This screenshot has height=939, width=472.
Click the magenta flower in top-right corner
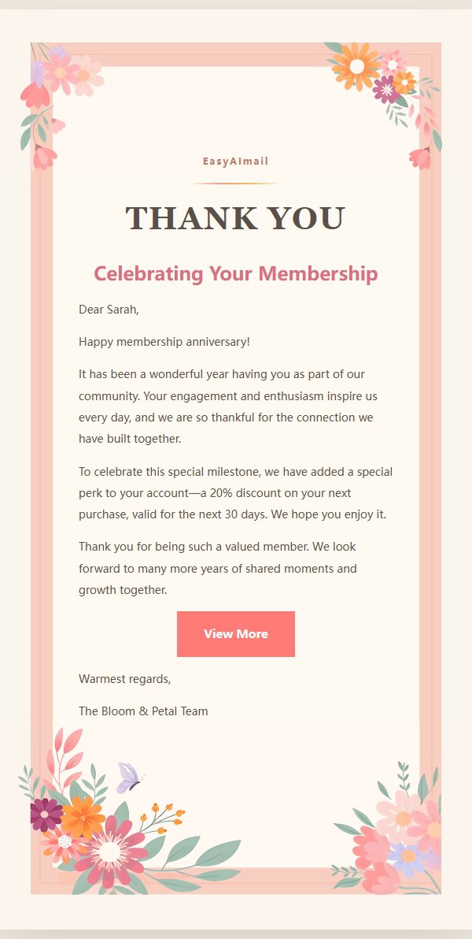click(386, 90)
